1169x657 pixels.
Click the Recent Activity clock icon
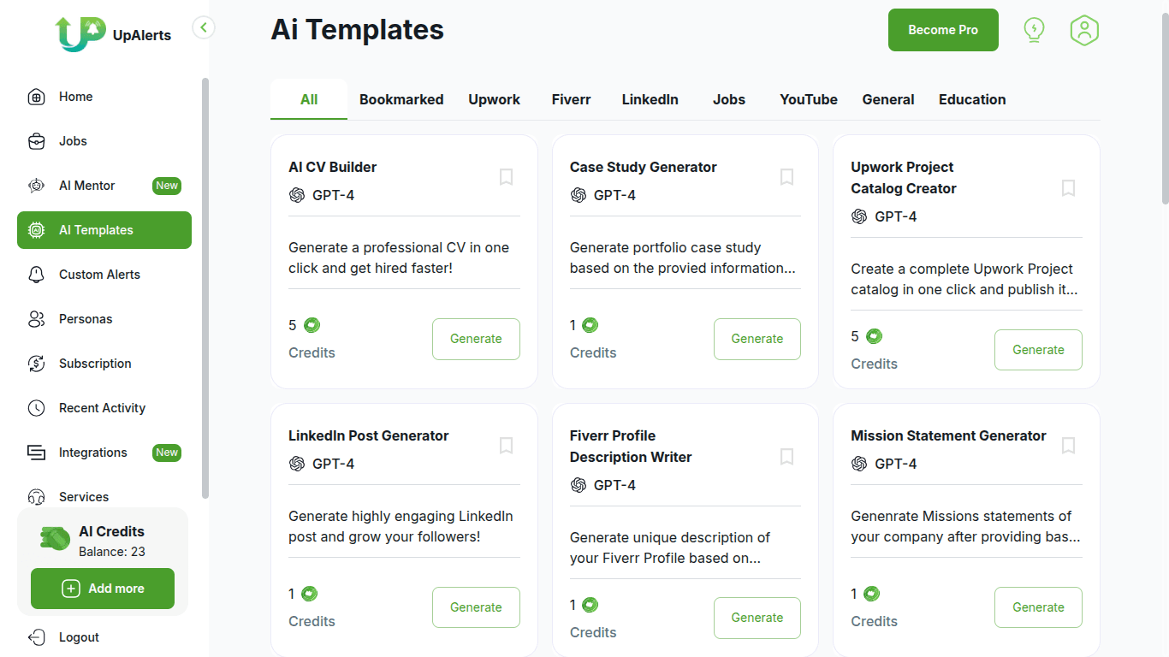[x=36, y=408]
